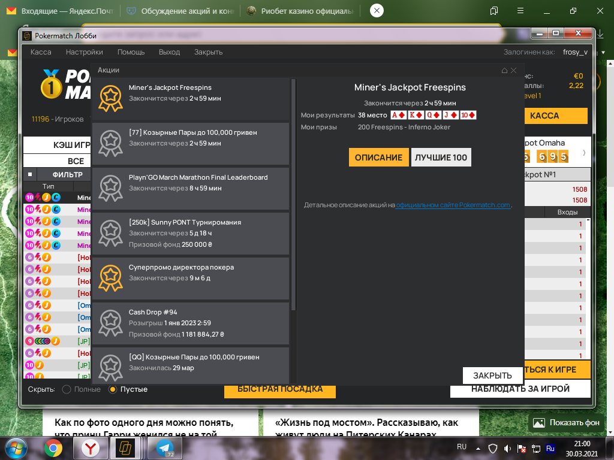The height and width of the screenshot is (460, 614).
Task: Select Miner's Jackpot Freespins promotion title
Action: click(170, 87)
